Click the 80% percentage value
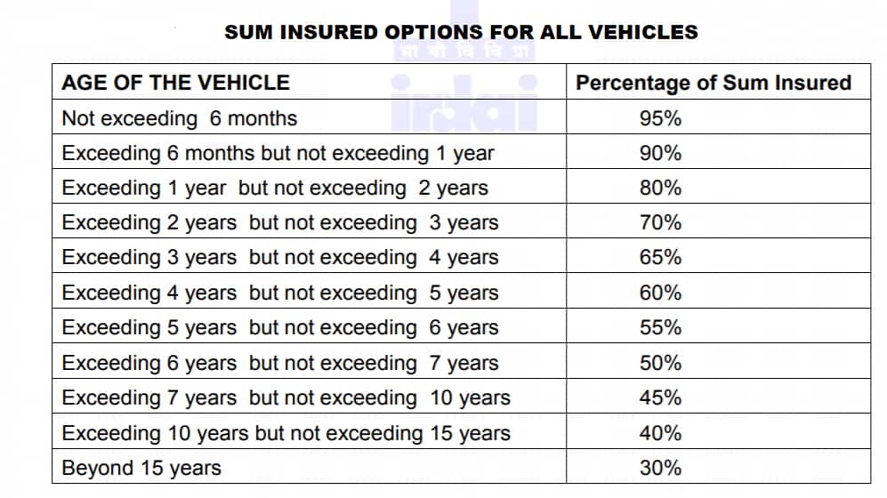Image resolution: width=887 pixels, height=498 pixels. (660, 188)
